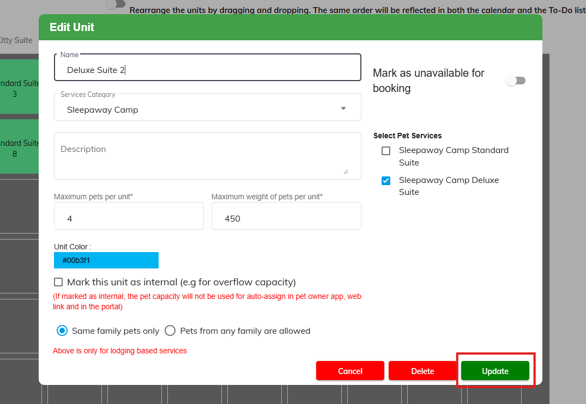
Task: Uncheck Sleepaway Camp Deluxe Suite service
Action: point(386,181)
